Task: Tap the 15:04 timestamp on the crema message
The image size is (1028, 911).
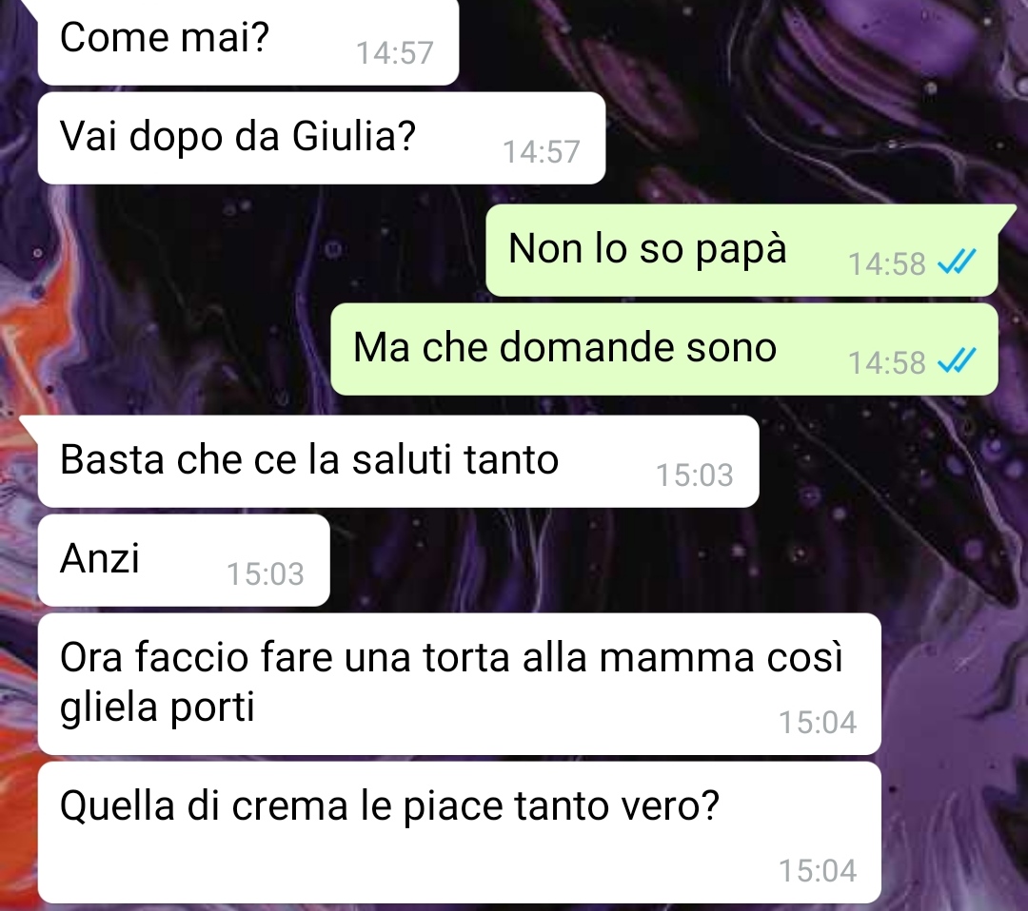Action: (x=818, y=870)
